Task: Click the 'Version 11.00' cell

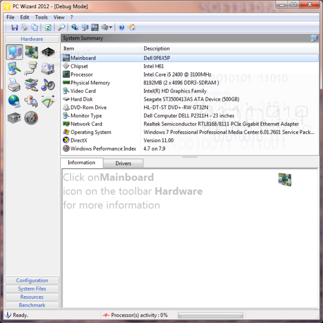Action: point(158,141)
